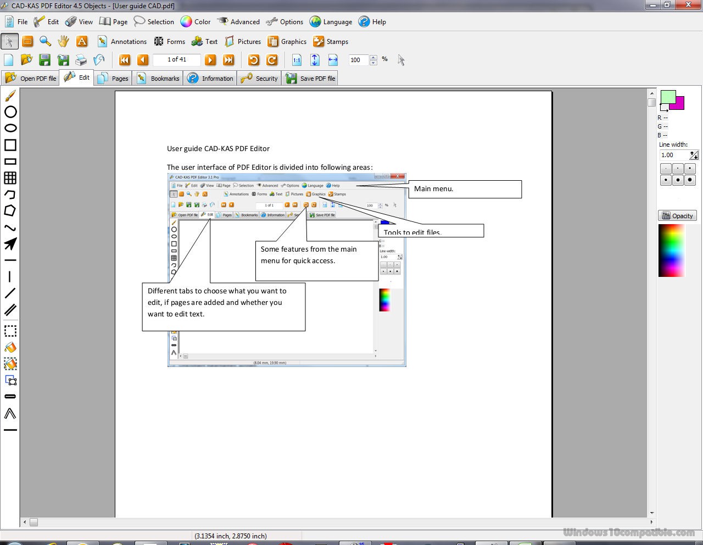Set zoom to 1:1 actual size
The height and width of the screenshot is (545, 703).
[x=297, y=60]
